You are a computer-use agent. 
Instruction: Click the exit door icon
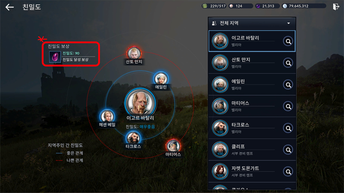pos(336,6)
